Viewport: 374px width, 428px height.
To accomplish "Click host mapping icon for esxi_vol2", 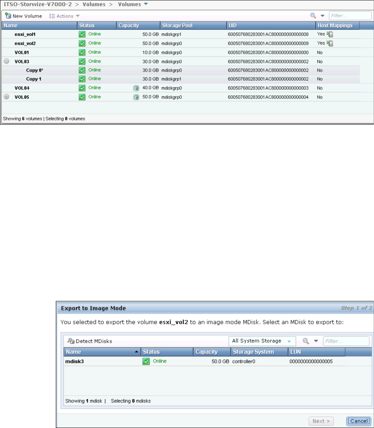I will [x=330, y=43].
